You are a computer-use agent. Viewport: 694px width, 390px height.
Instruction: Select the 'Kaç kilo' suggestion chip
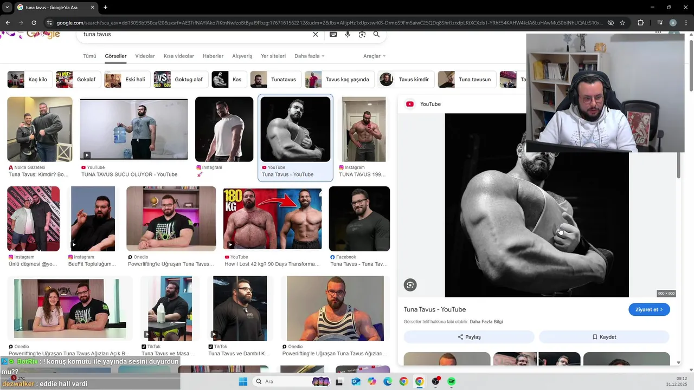point(30,80)
